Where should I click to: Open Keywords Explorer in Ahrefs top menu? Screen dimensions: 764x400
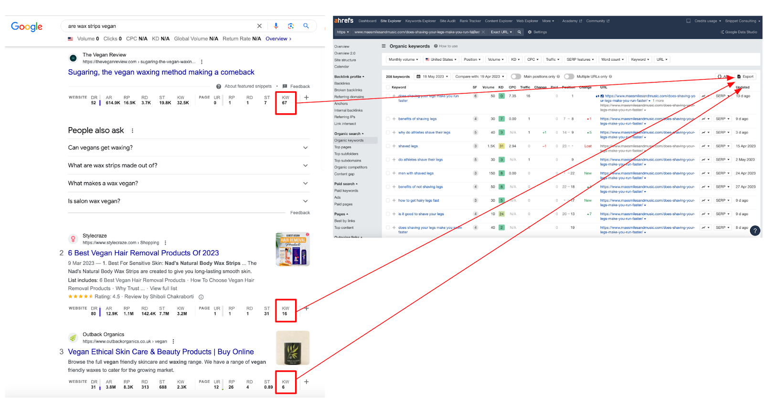pyautogui.click(x=420, y=21)
